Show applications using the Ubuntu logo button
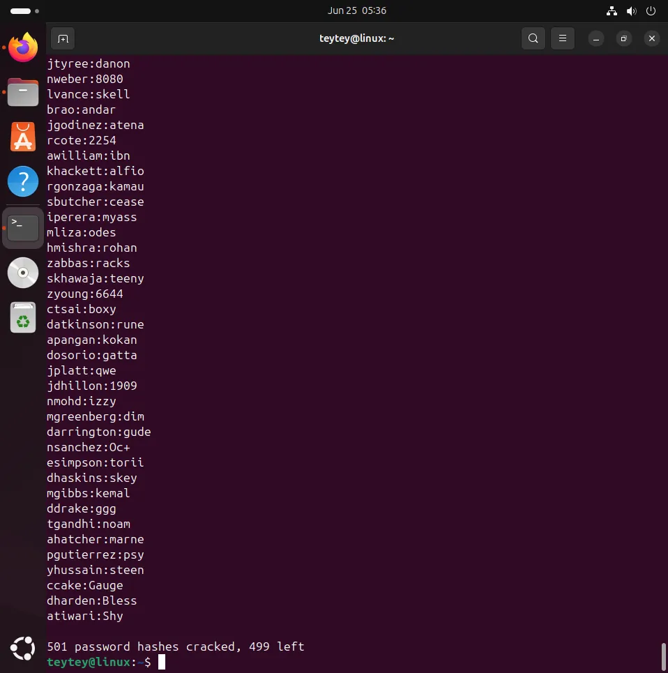668x673 pixels. 23,649
